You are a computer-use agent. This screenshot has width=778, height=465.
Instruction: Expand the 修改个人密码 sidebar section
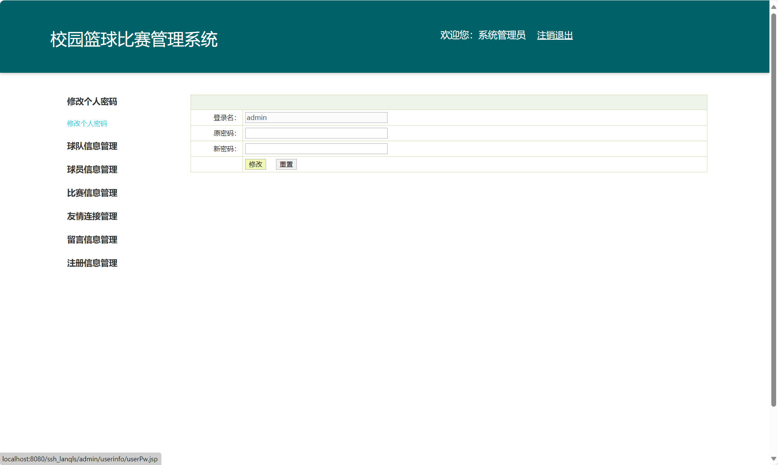92,101
